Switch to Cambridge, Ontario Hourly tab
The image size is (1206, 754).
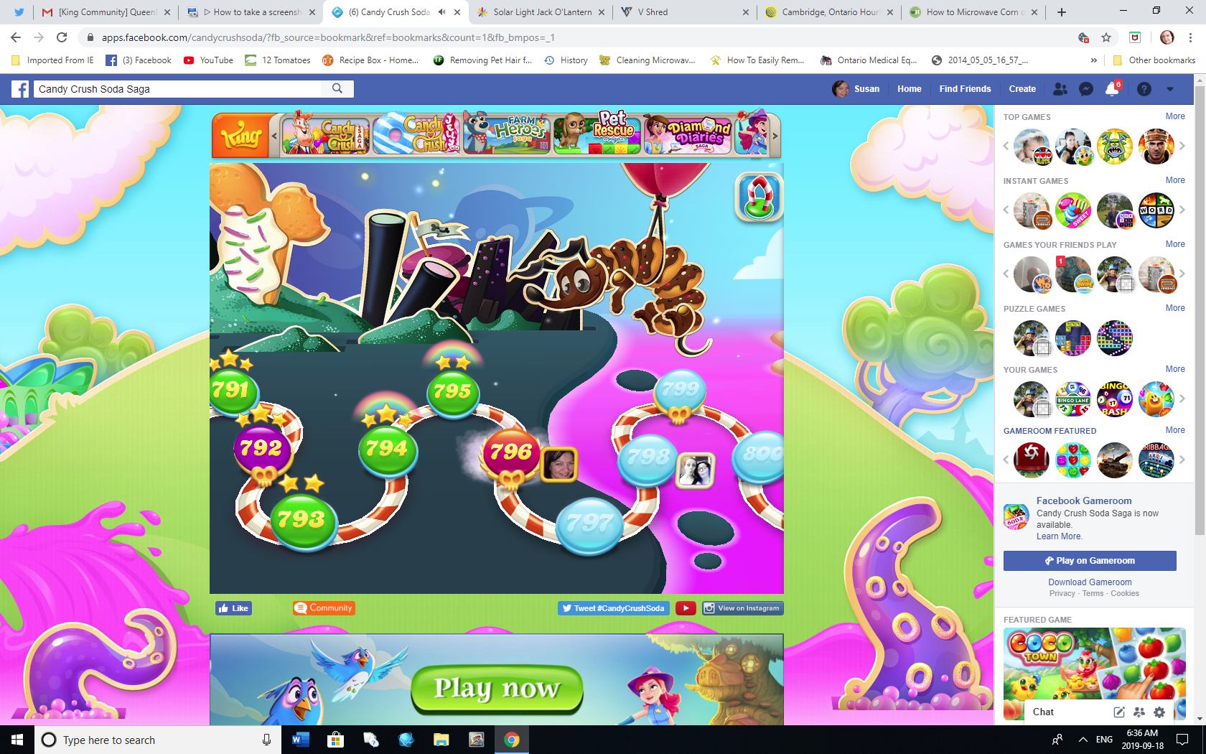click(830, 12)
